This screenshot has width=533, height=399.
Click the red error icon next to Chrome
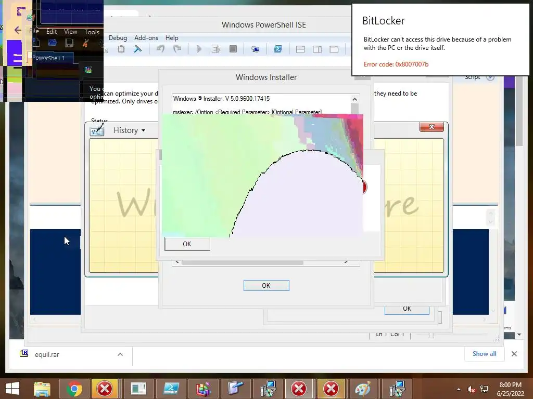pos(104,389)
